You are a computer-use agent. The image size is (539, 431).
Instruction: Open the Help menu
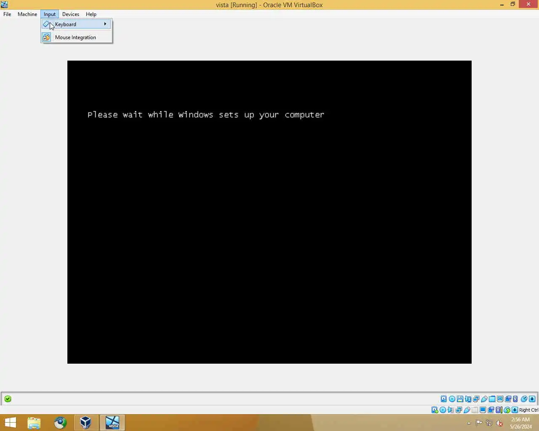click(x=91, y=14)
